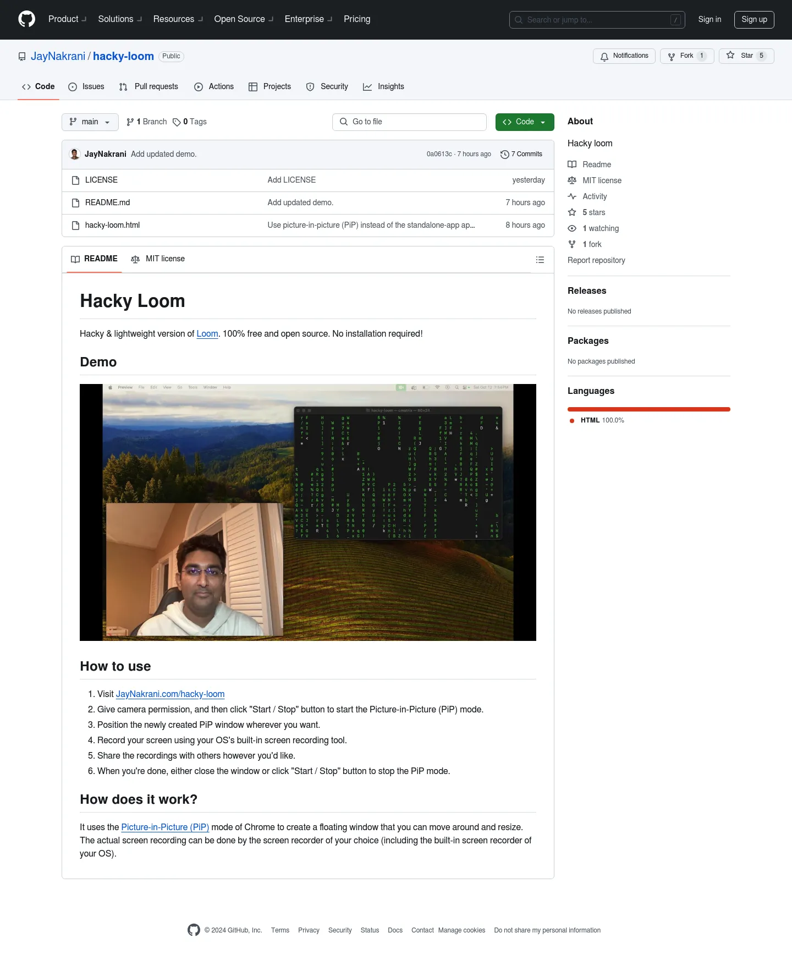
Task: View the 1 Branch link
Action: click(147, 122)
